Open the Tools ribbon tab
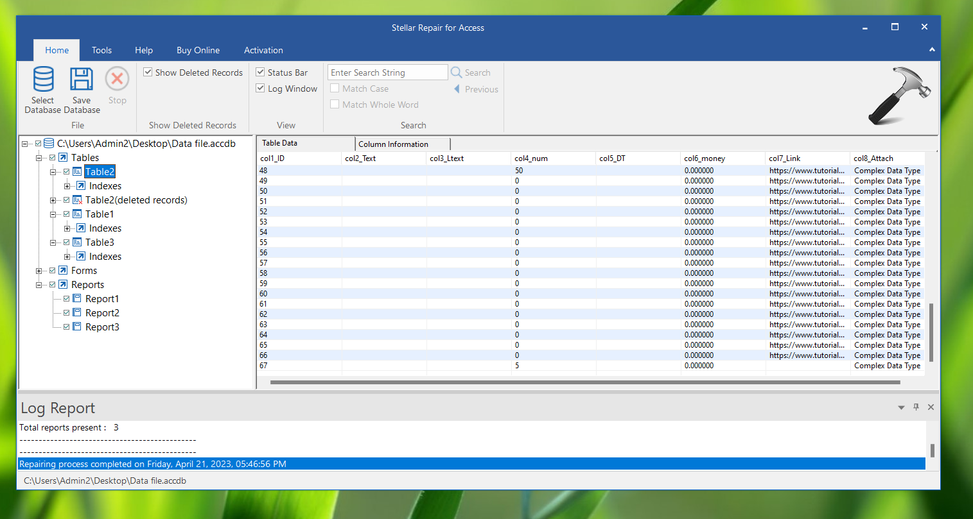 coord(101,50)
